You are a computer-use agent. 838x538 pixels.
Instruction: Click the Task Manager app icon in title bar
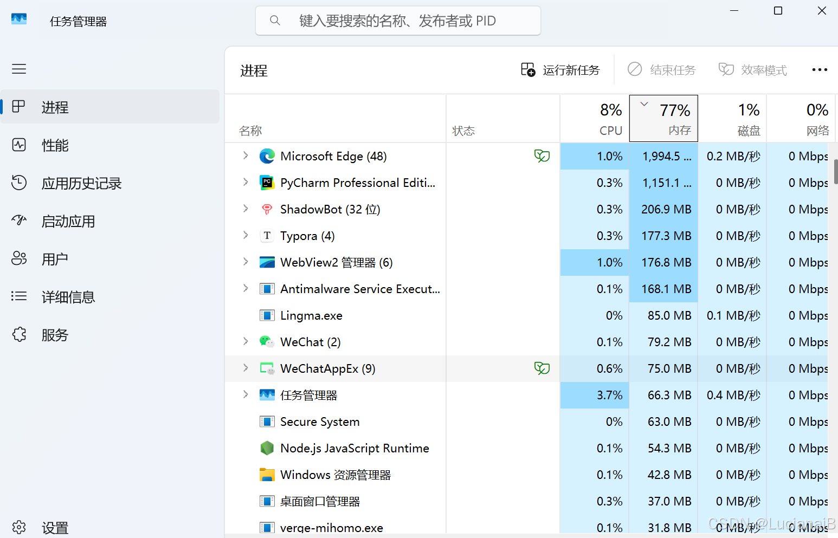coord(19,20)
